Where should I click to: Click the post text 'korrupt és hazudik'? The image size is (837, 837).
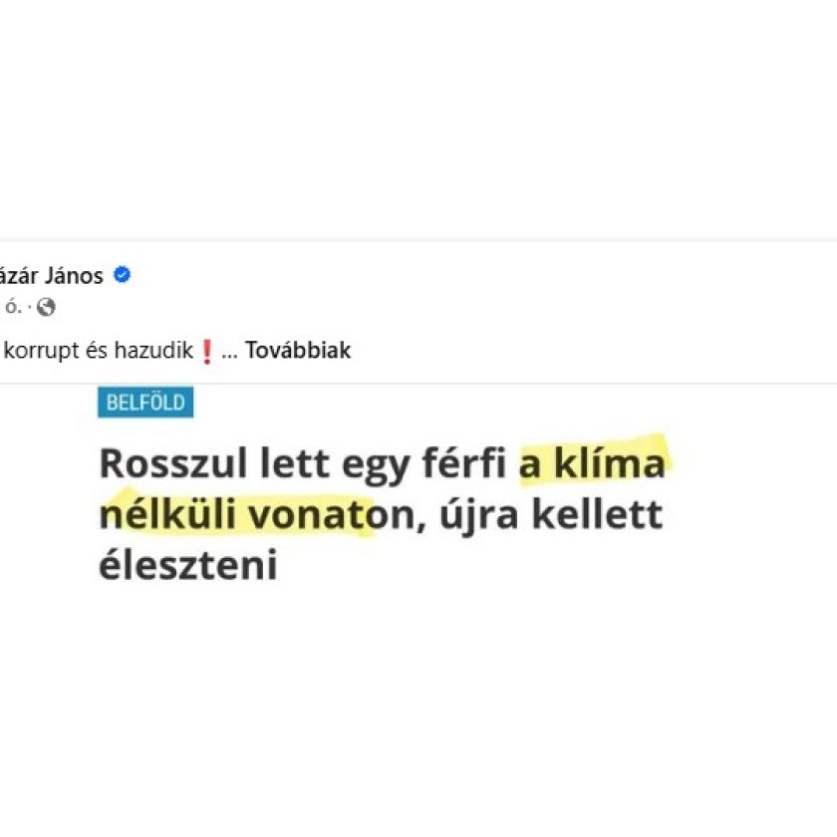(x=100, y=351)
